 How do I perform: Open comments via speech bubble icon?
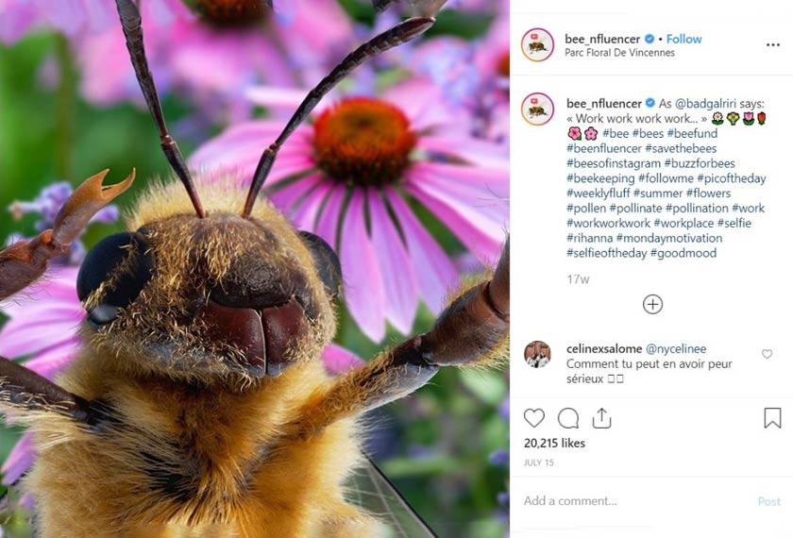point(568,418)
